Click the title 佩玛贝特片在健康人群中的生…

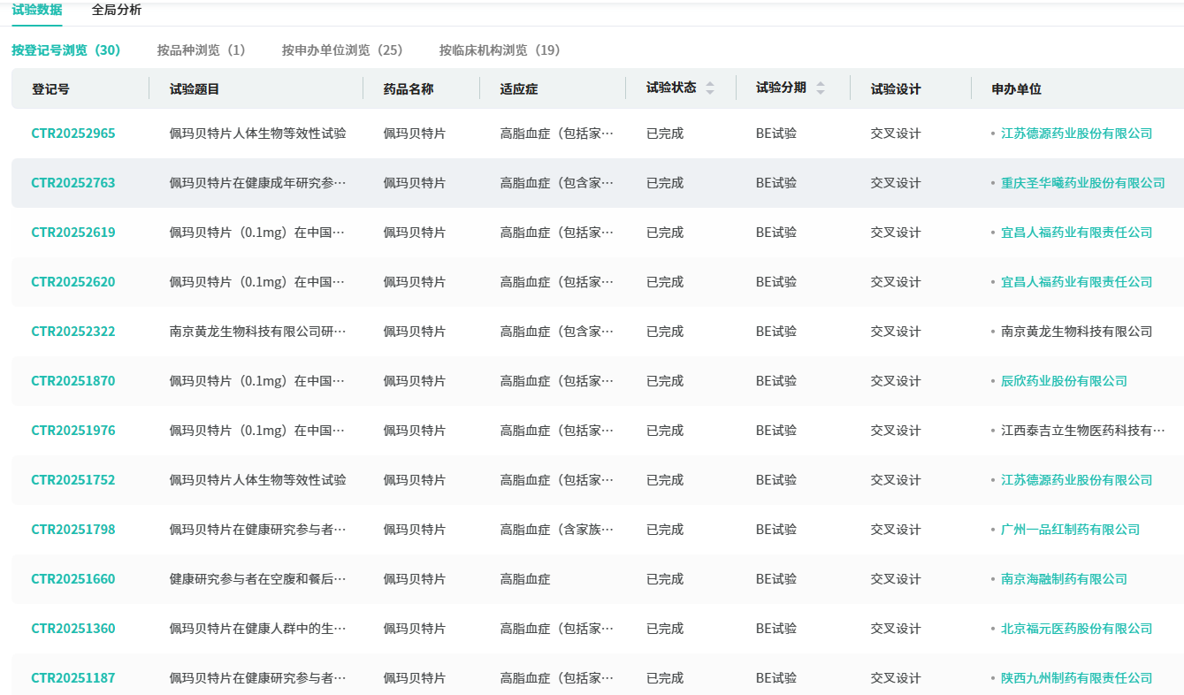[x=257, y=629]
